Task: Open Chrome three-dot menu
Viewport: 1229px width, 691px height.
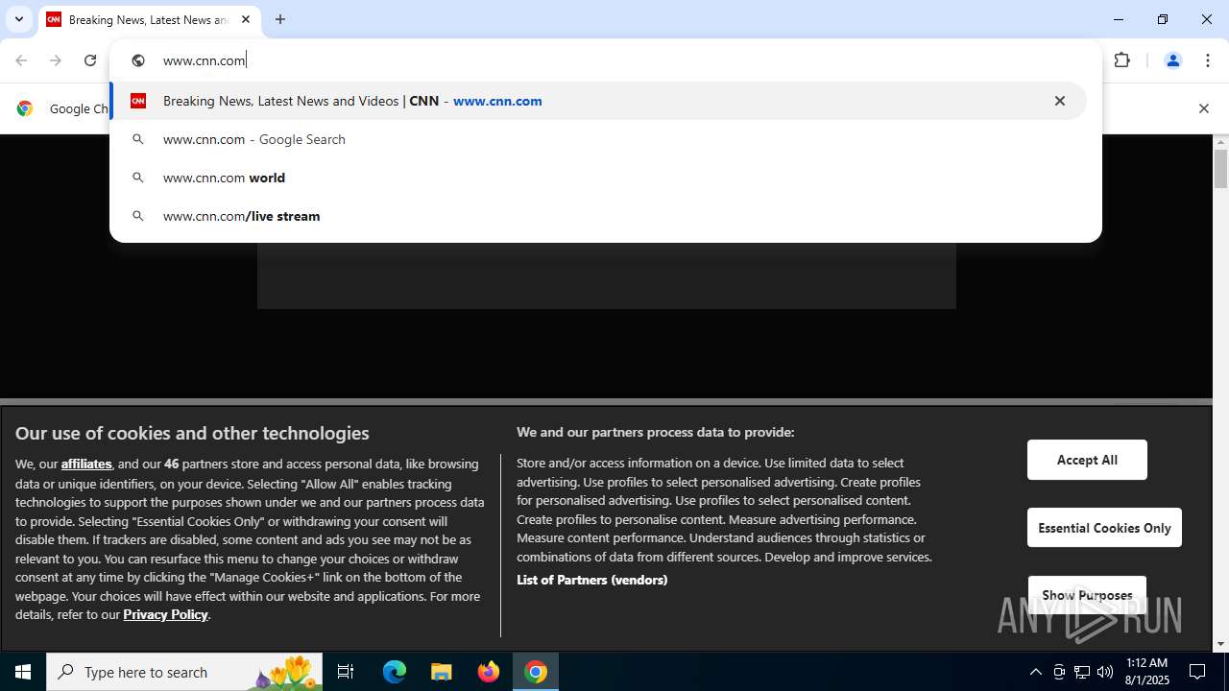Action: (x=1207, y=60)
